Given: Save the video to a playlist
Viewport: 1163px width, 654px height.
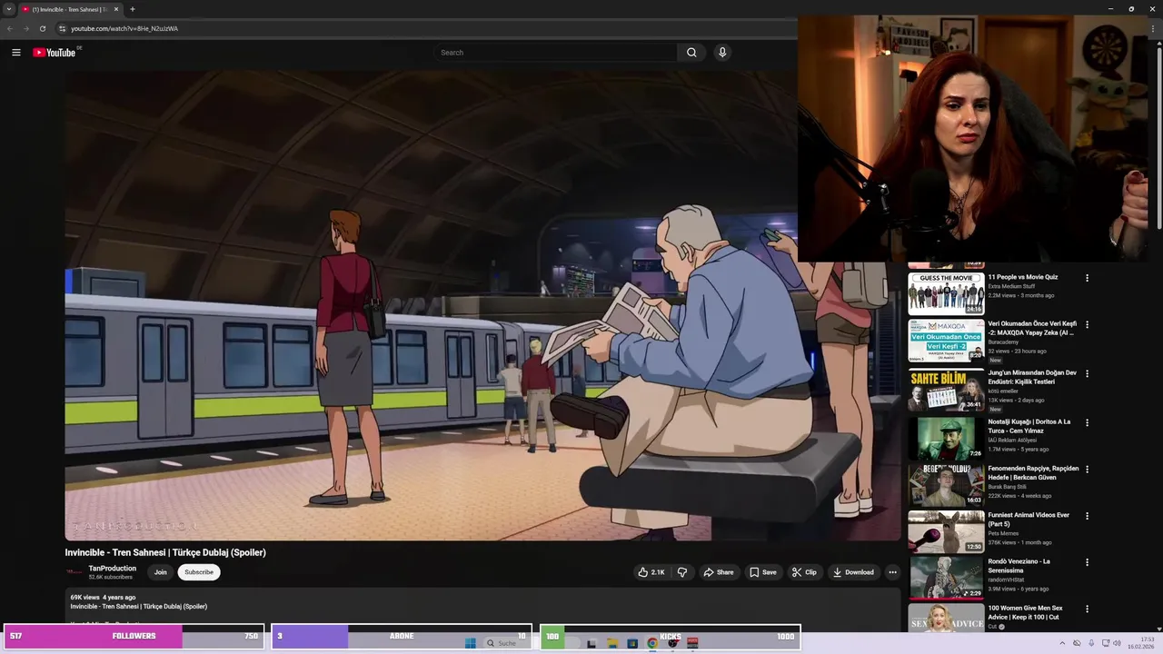Looking at the screenshot, I should [x=762, y=572].
